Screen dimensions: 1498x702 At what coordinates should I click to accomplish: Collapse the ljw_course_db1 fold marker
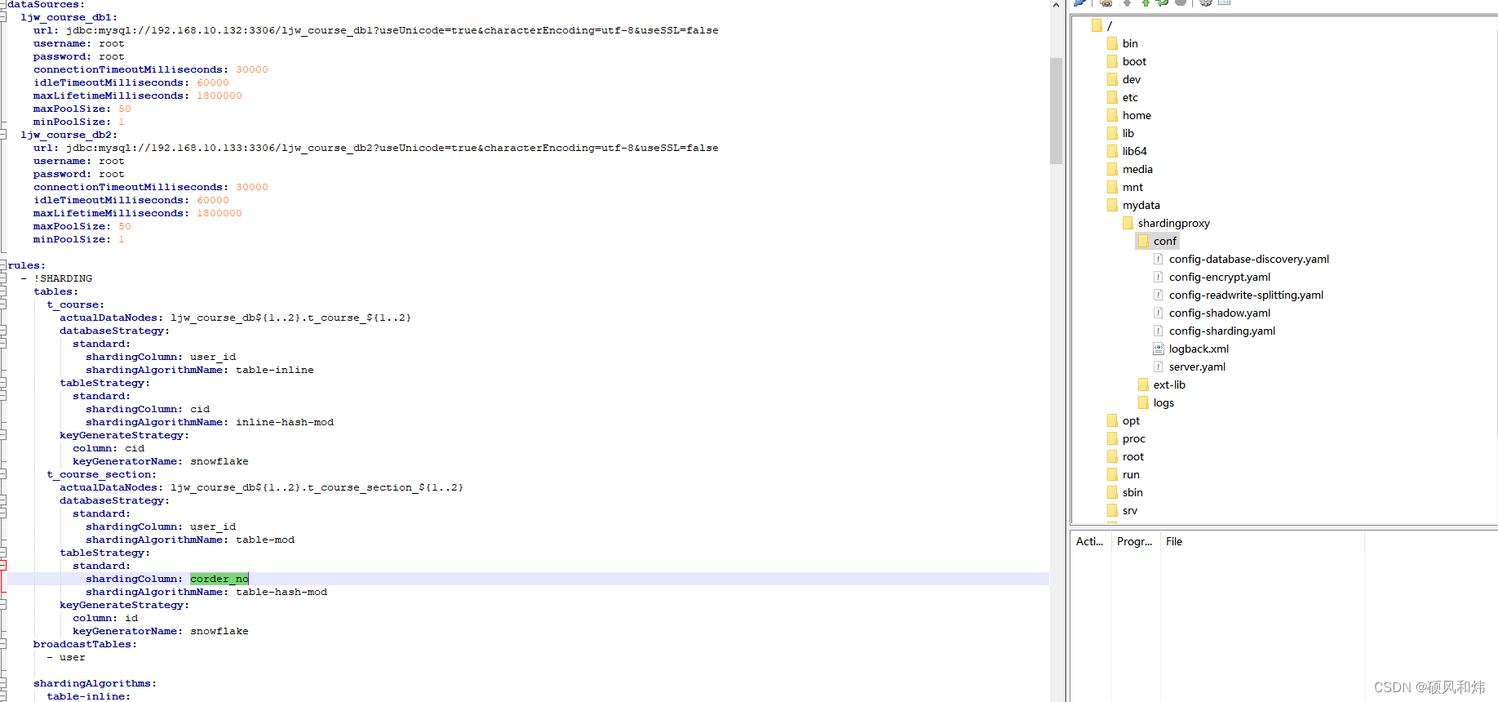pyautogui.click(x=3, y=17)
